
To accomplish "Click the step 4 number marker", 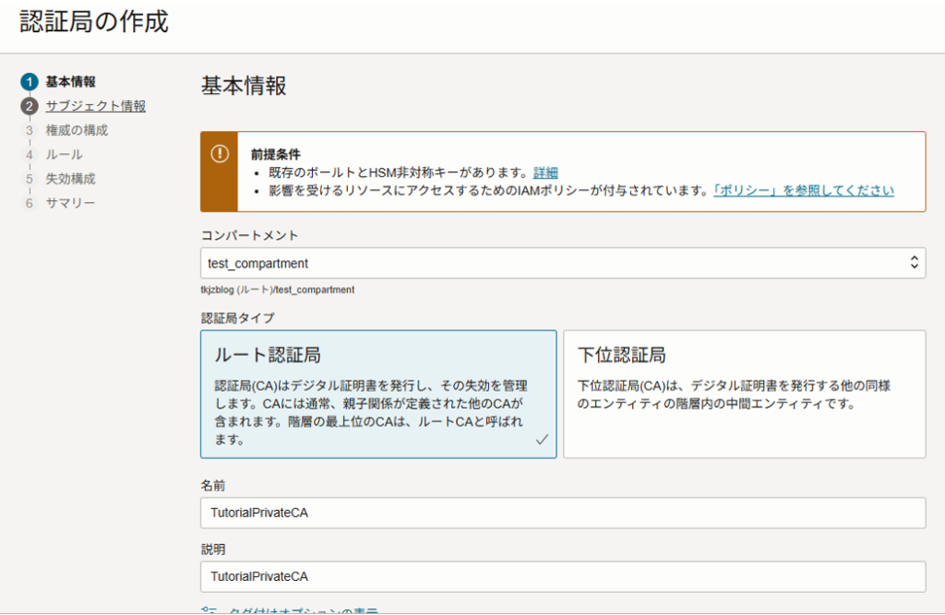I will click(x=30, y=155).
